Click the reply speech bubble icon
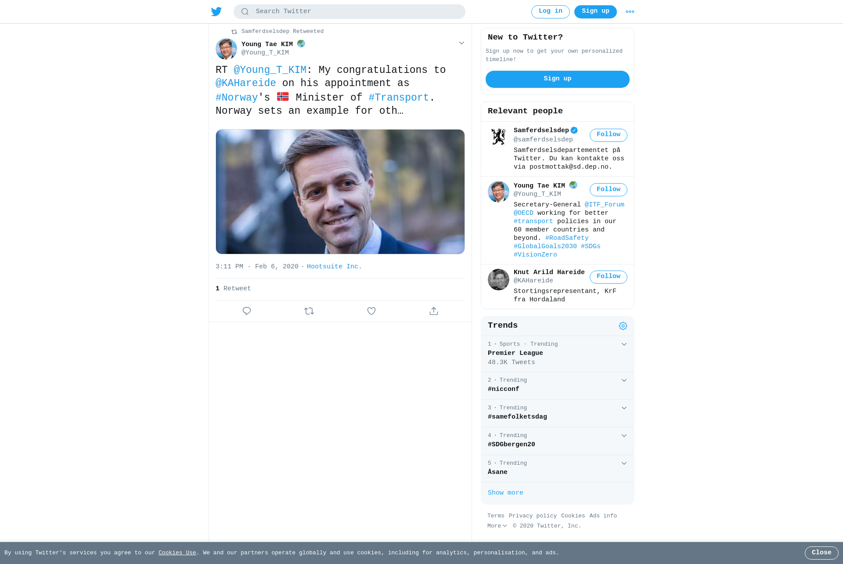 click(x=247, y=311)
